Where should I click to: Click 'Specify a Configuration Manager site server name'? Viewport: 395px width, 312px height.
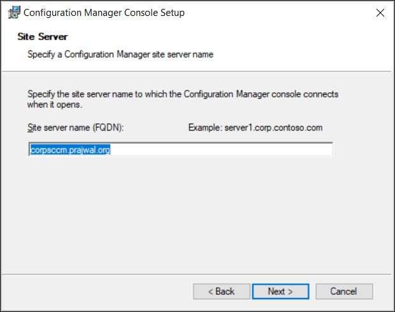(x=120, y=54)
